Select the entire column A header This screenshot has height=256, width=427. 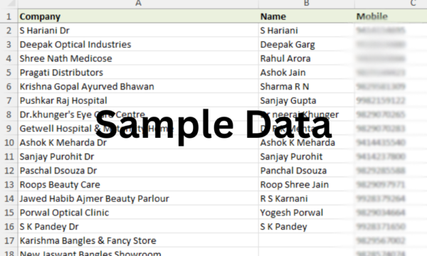tap(138, 4)
